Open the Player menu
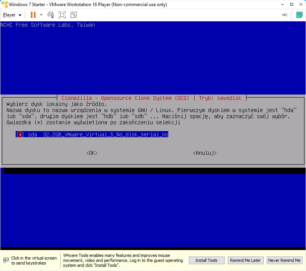Viewport: 306px width, 271px height. point(12,15)
